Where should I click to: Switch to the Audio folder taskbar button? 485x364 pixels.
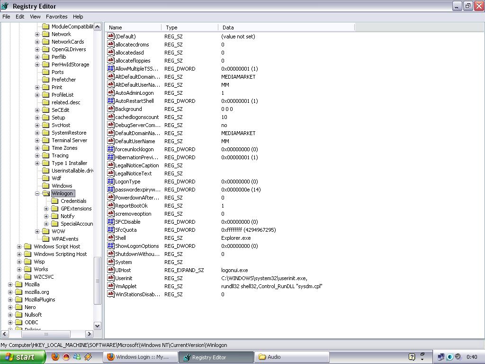[292, 357]
